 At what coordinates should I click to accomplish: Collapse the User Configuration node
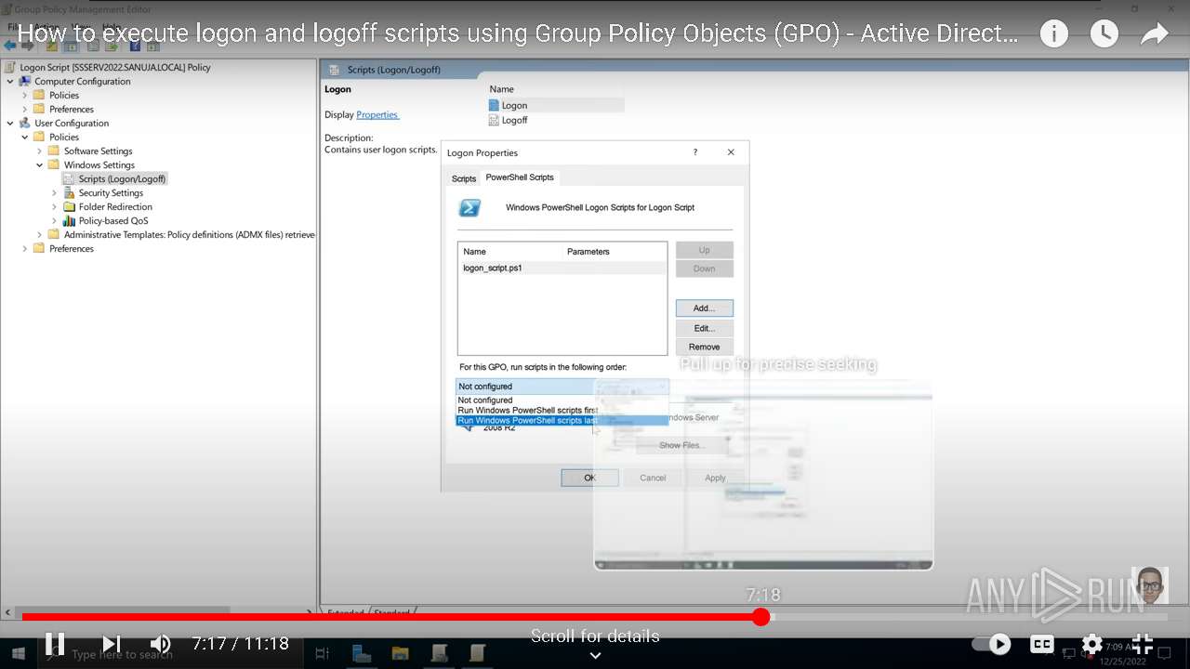point(10,123)
